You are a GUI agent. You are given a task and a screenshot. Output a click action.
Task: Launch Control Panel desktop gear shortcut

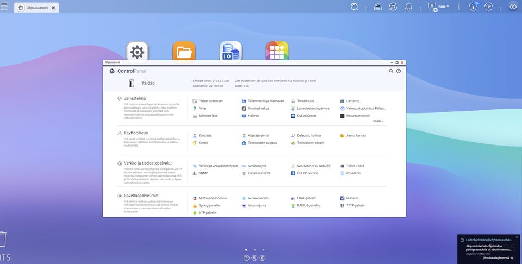[138, 52]
